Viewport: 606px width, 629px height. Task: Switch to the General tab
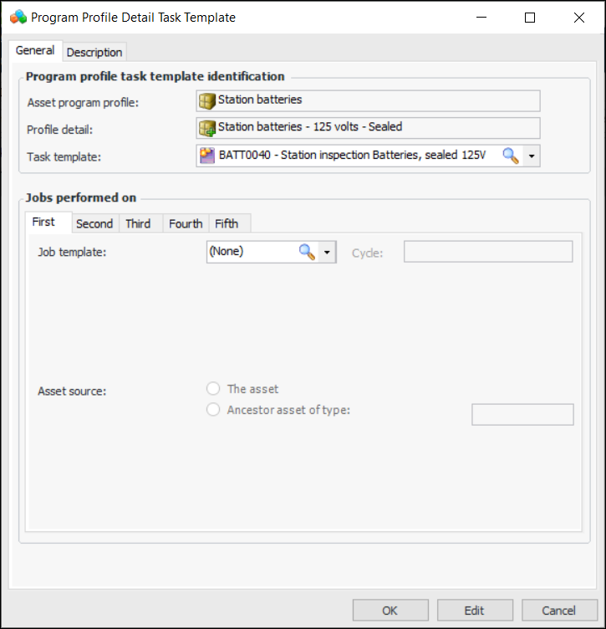point(35,50)
